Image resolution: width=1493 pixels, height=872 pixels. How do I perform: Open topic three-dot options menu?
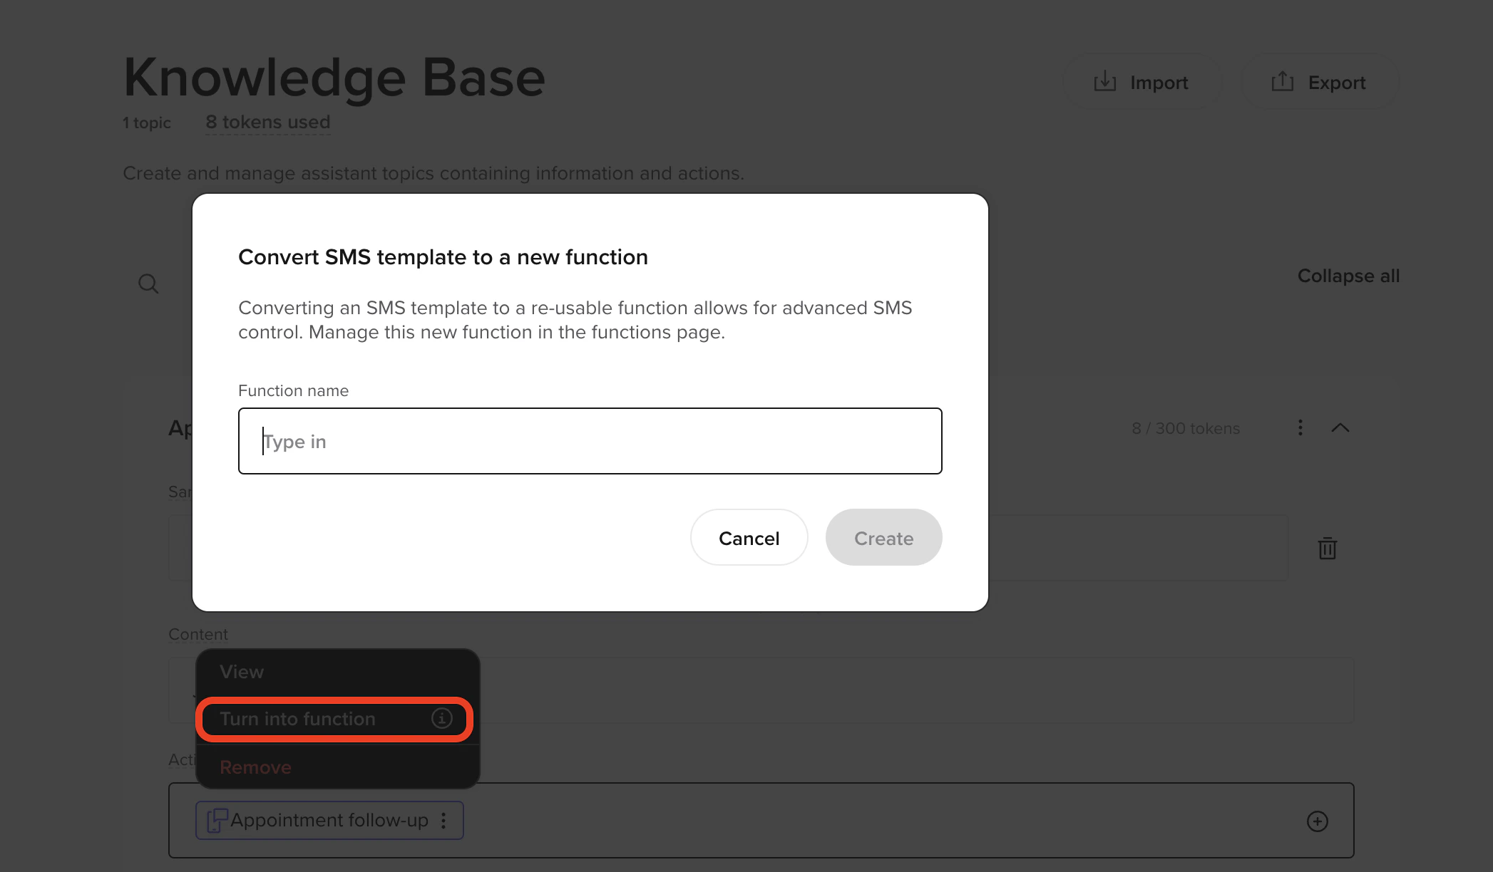[1300, 427]
